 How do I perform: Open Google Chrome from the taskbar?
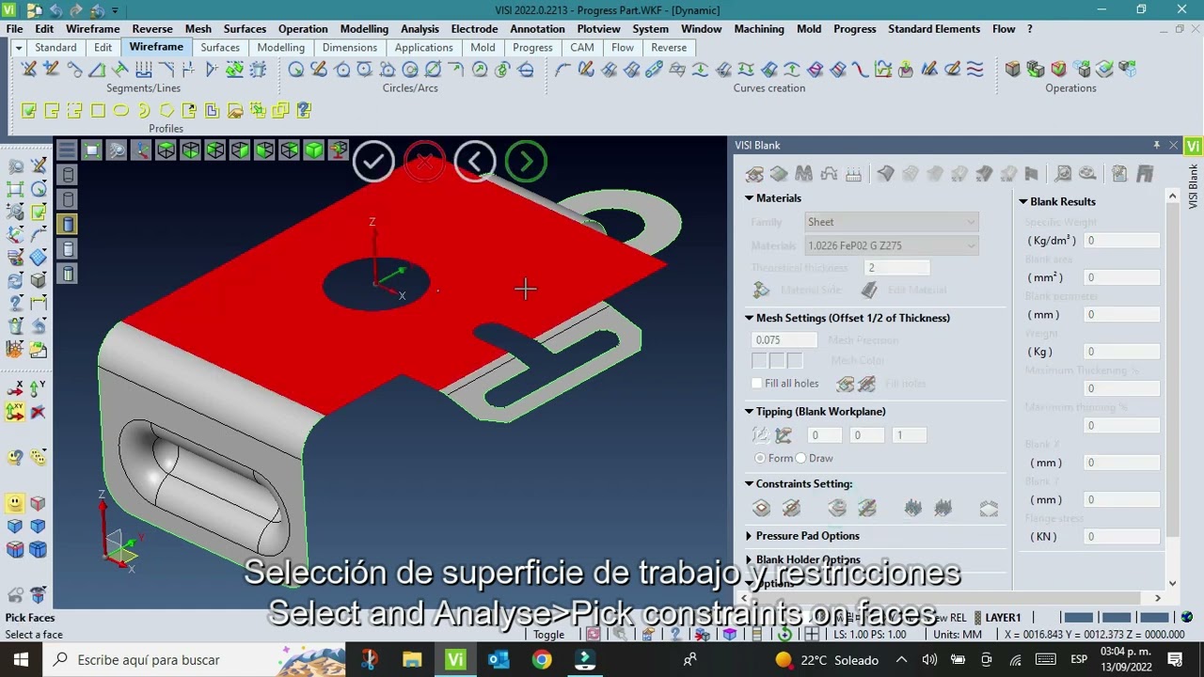tap(542, 659)
